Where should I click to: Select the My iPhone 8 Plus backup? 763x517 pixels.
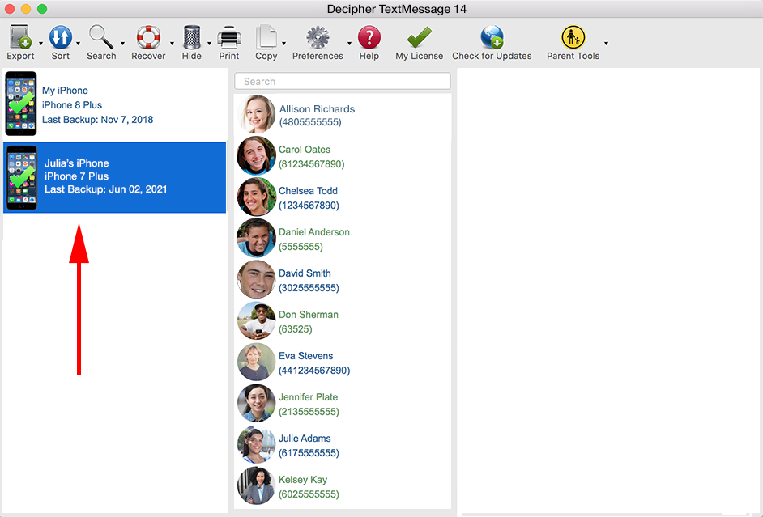point(113,105)
